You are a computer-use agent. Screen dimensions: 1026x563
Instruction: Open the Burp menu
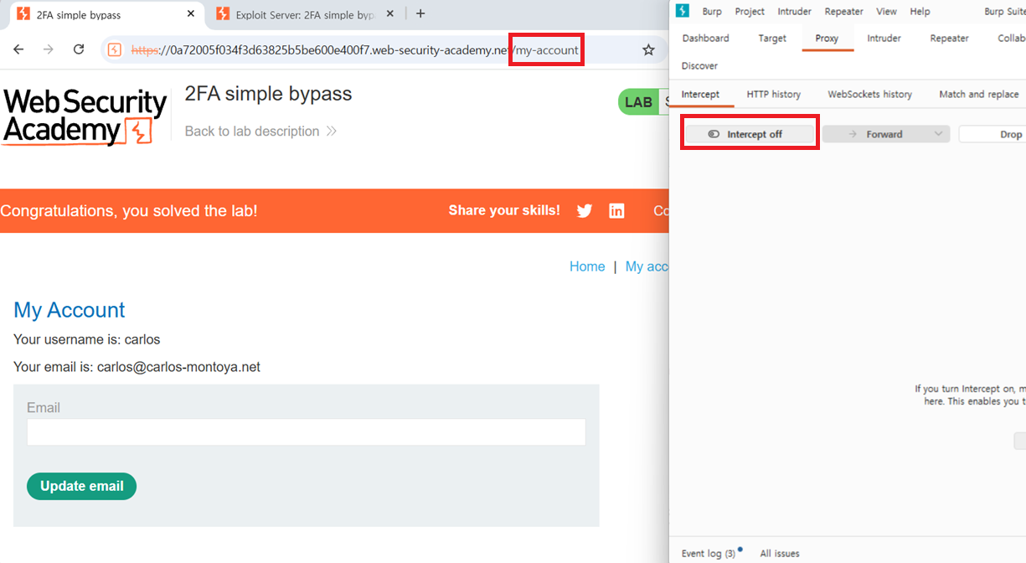(712, 12)
